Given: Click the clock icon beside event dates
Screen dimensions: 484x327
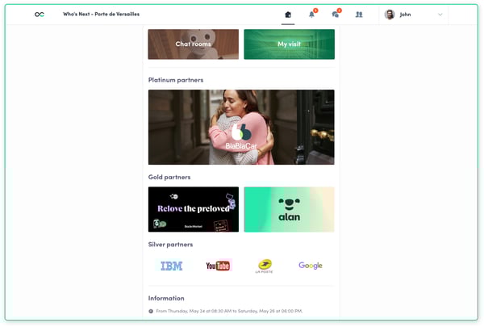Looking at the screenshot, I should (x=151, y=311).
